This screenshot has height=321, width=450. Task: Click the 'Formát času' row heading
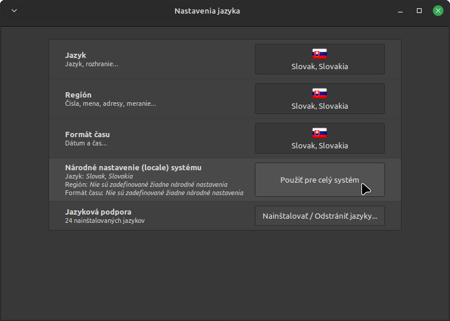(88, 134)
